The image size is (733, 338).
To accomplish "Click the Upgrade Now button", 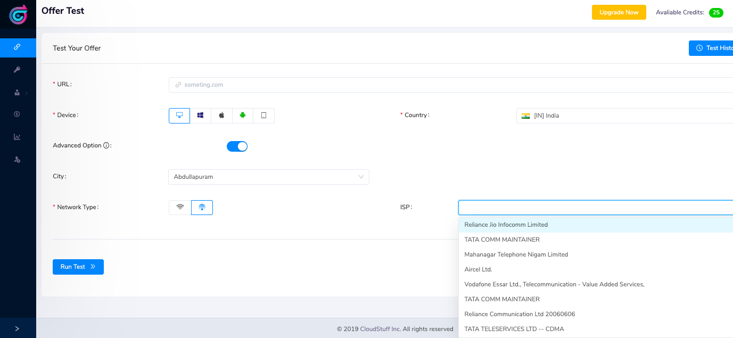I will [619, 12].
